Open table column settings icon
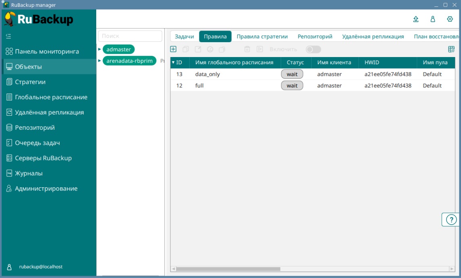 451,49
